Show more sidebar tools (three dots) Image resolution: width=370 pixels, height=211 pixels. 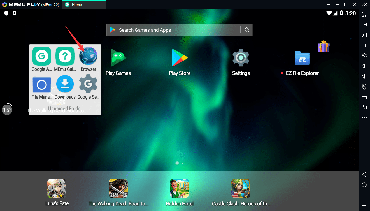(364, 118)
